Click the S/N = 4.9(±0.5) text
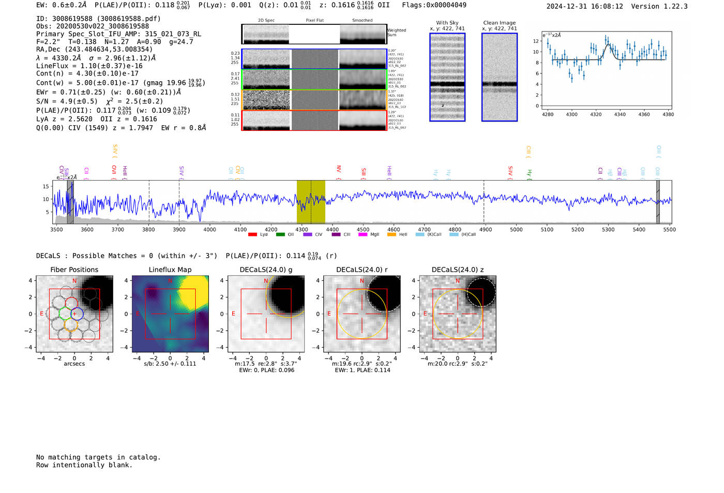 (x=67, y=101)
